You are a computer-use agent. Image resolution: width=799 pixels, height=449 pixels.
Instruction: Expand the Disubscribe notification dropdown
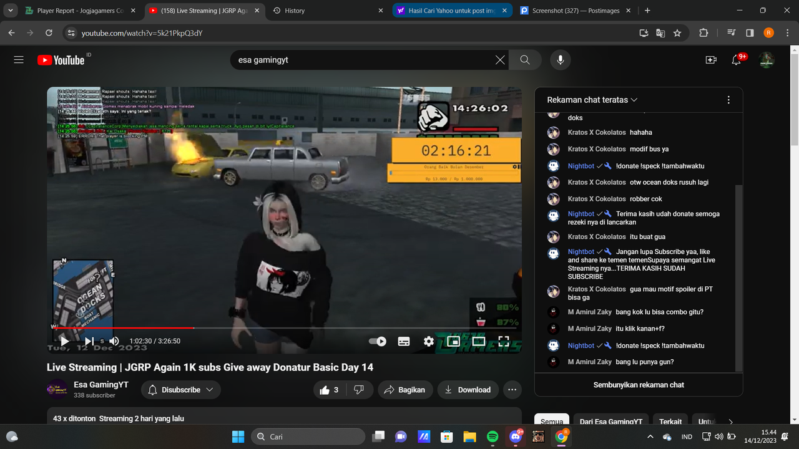click(181, 390)
